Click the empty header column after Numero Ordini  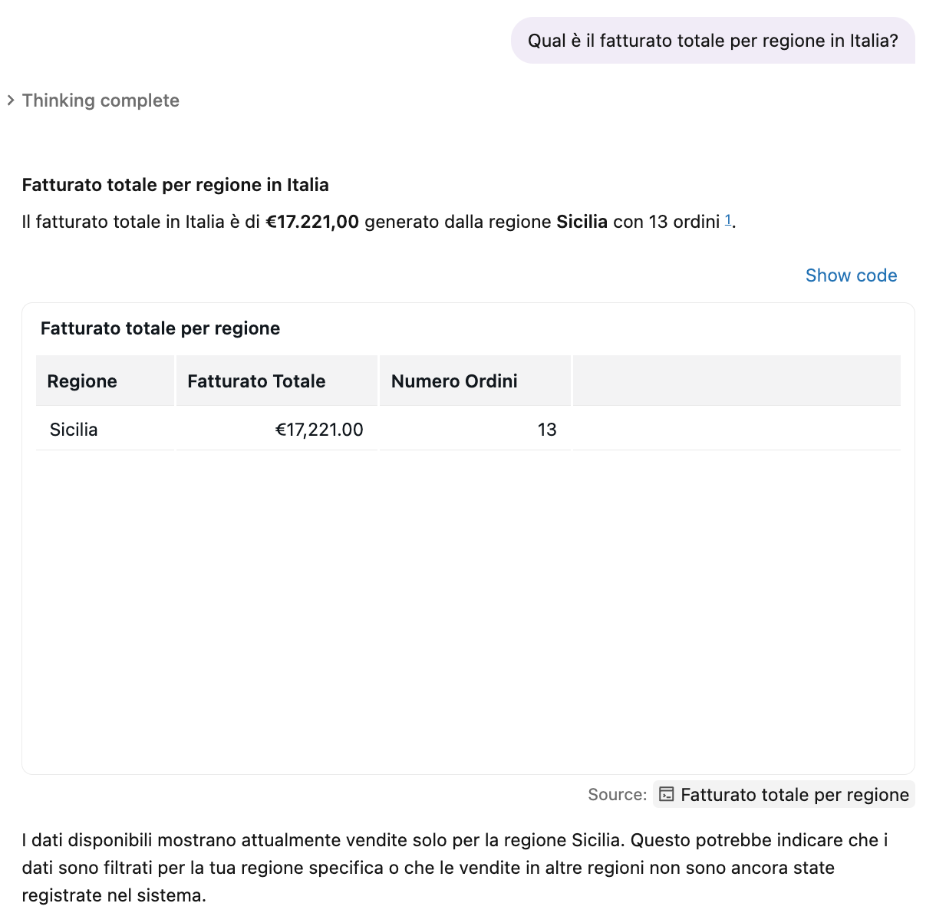pyautogui.click(x=737, y=381)
